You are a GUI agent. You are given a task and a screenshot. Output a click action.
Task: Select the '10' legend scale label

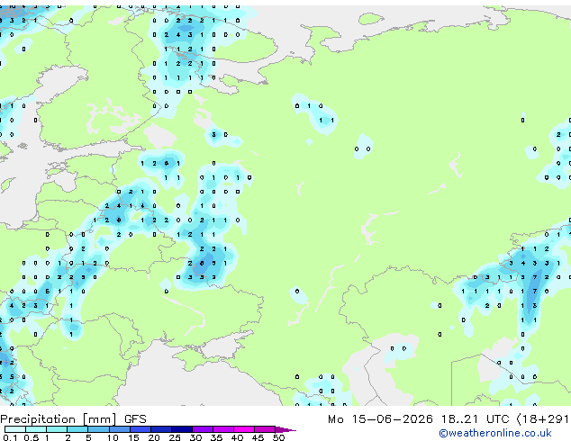tap(113, 437)
